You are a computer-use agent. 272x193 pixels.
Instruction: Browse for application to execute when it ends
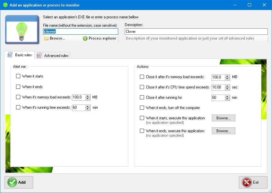223,131
